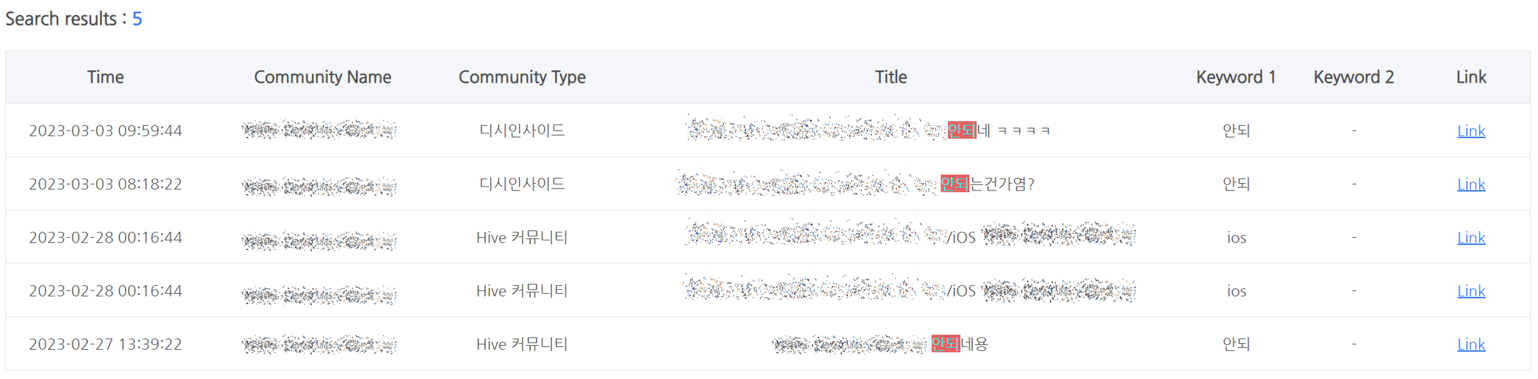
Task: Click the Community Type column header
Action: click(x=522, y=77)
